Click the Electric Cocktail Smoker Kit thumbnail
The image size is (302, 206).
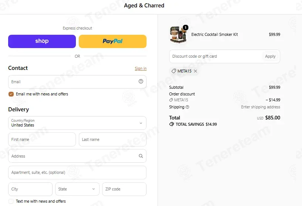pyautogui.click(x=178, y=35)
